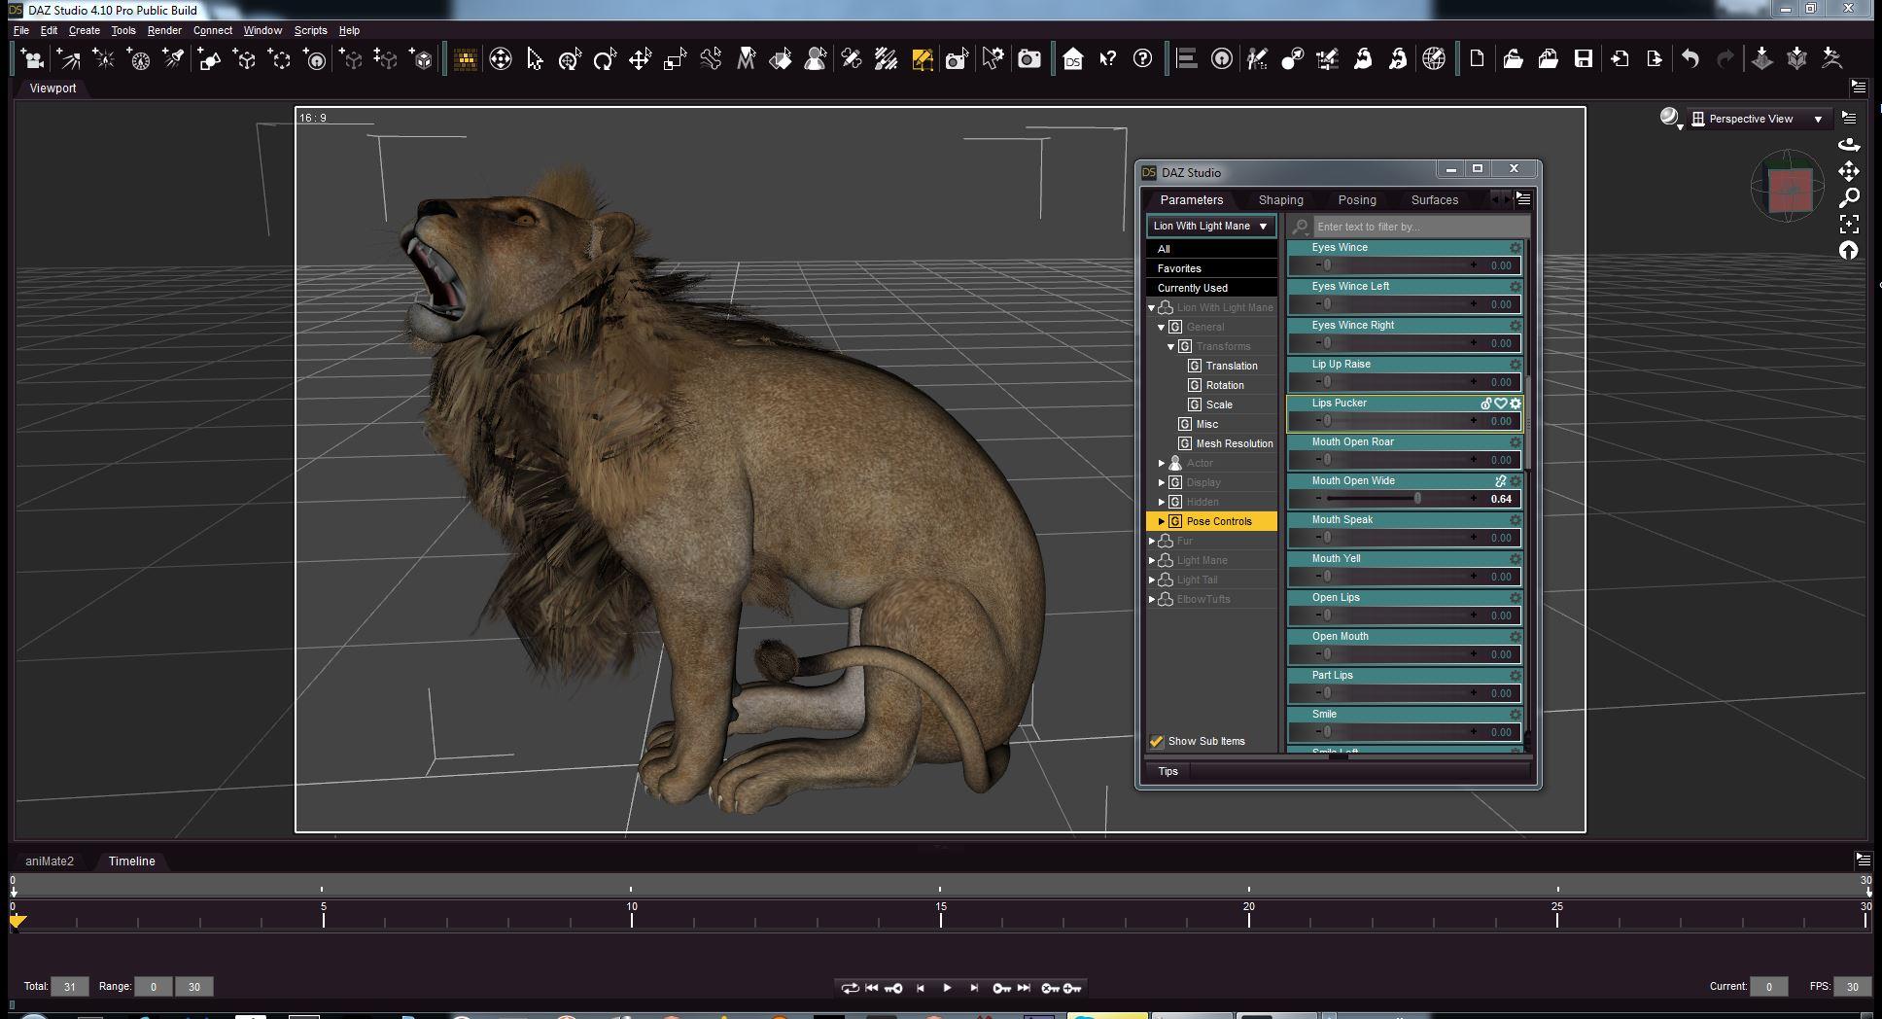
Task: Open the Perspective View dropdown
Action: 1759,119
